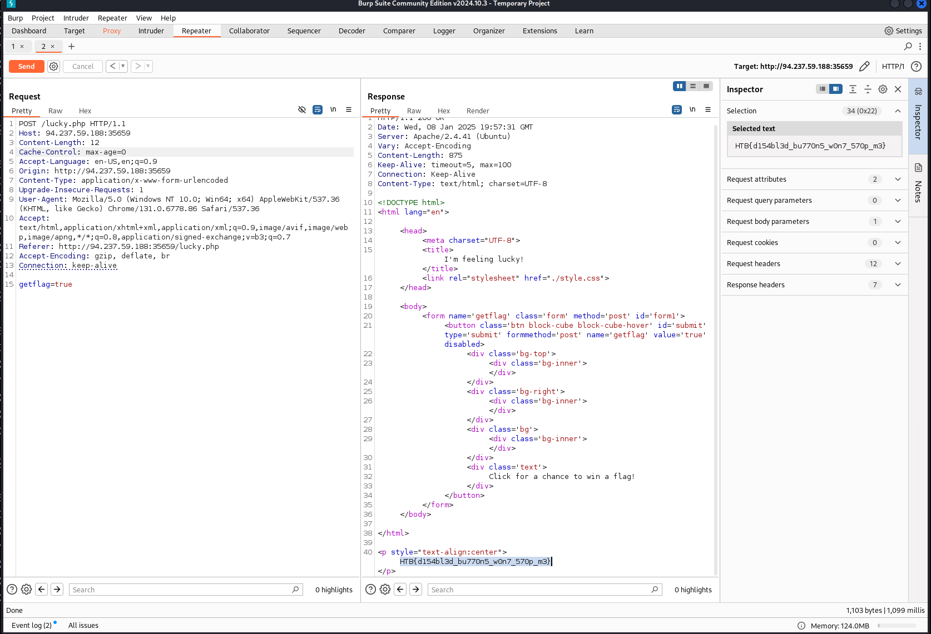Toggle word wrap icon in Response pane

(676, 109)
